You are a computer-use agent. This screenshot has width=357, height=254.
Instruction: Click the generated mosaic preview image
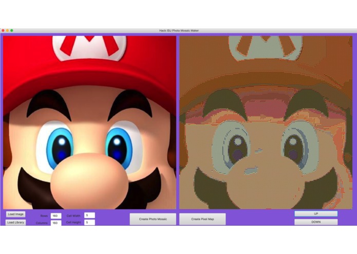pyautogui.click(x=266, y=122)
